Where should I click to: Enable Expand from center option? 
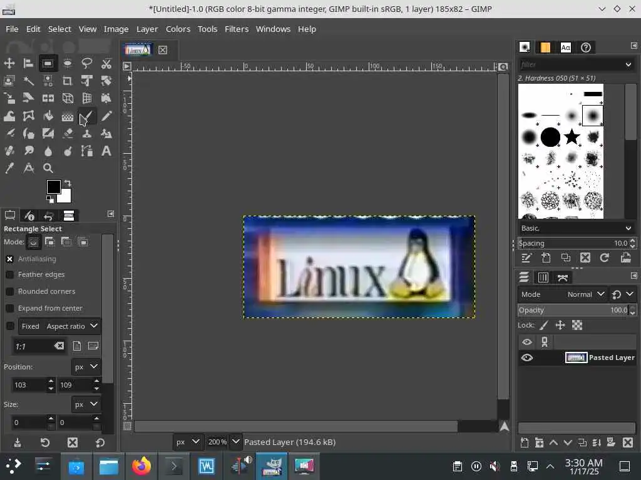click(10, 308)
